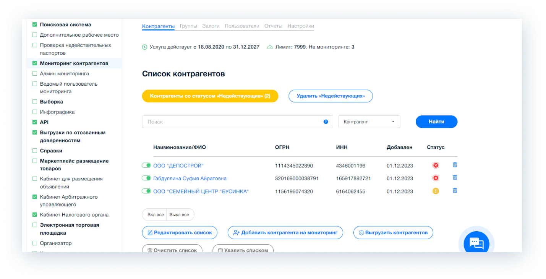Click INN value 6164062455
This screenshot has width=546, height=279.
(351, 191)
